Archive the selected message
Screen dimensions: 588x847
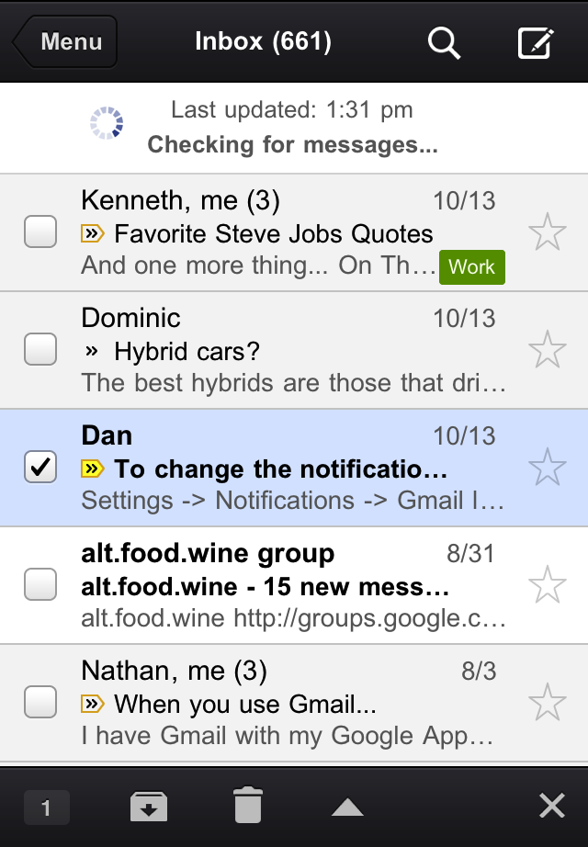[x=149, y=807]
